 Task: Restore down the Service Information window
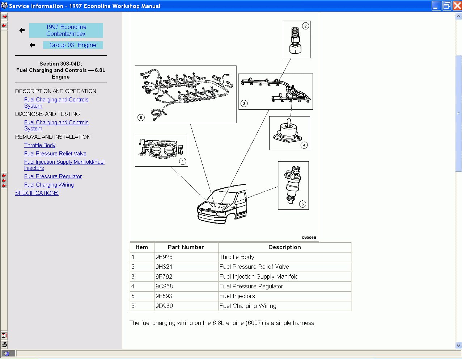pyautogui.click(x=447, y=6)
